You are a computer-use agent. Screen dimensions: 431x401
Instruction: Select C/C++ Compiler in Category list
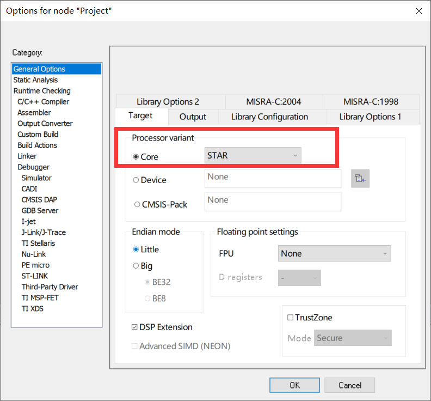click(x=43, y=102)
